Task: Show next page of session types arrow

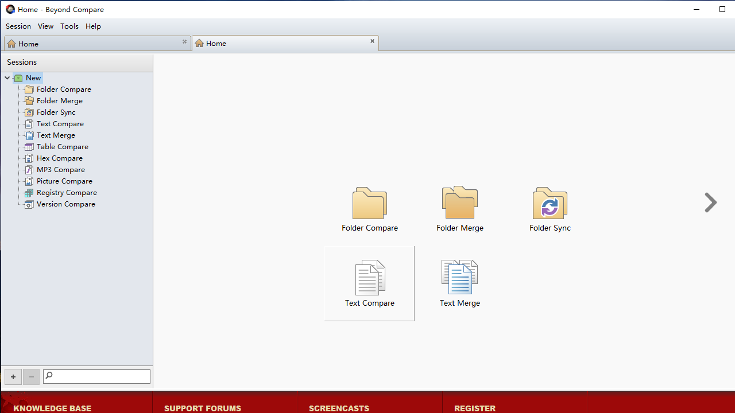Action: pos(710,202)
